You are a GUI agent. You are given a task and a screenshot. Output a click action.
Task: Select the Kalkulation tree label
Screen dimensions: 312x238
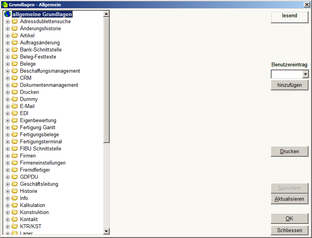tap(33, 205)
